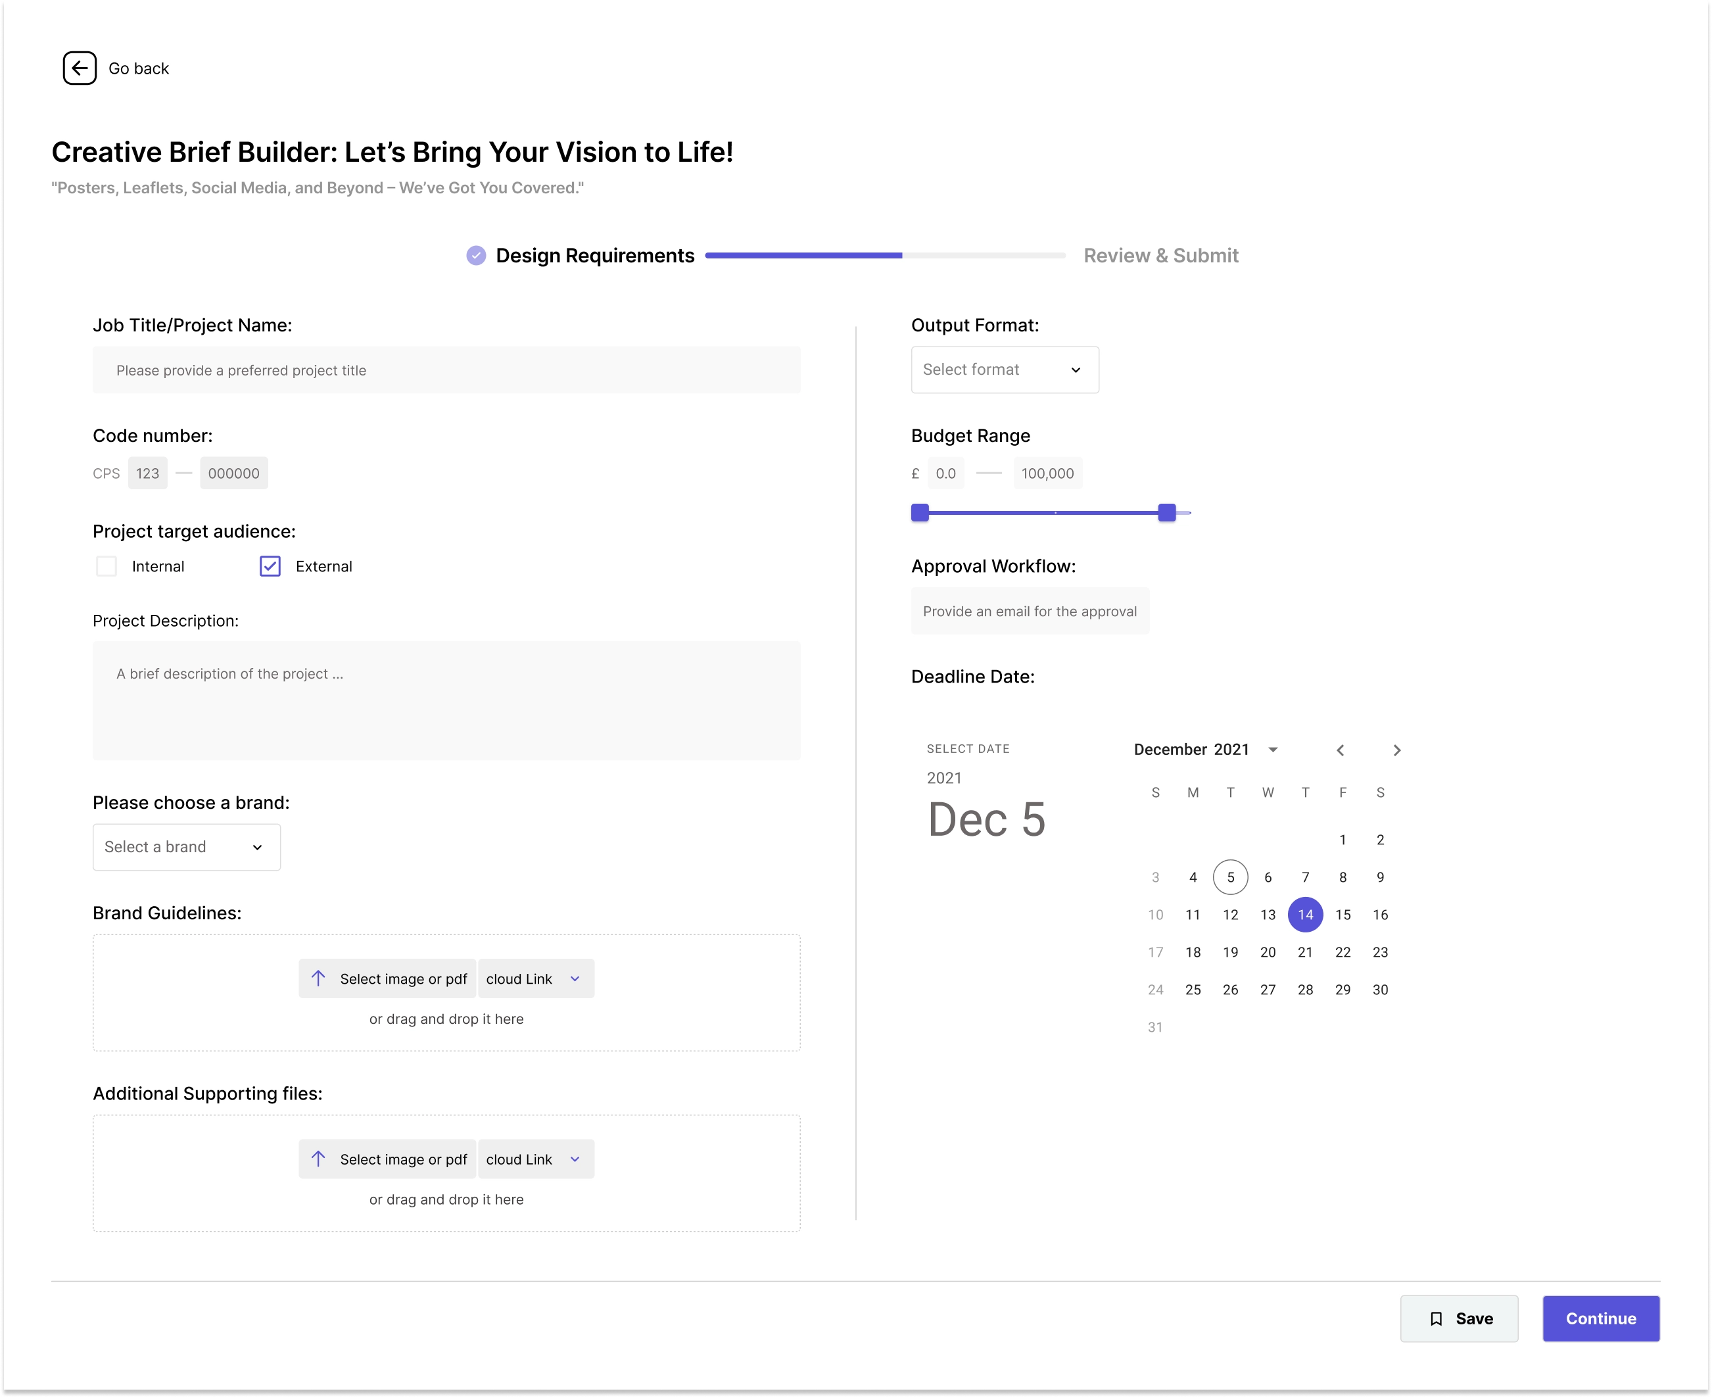Disable the External target audience checkbox
1712x1398 pixels.
pos(269,566)
